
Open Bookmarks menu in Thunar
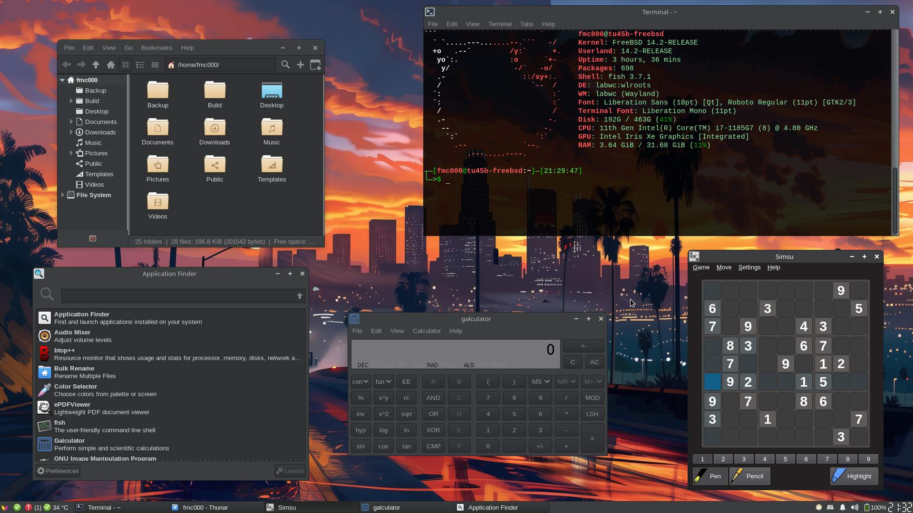tap(156, 47)
